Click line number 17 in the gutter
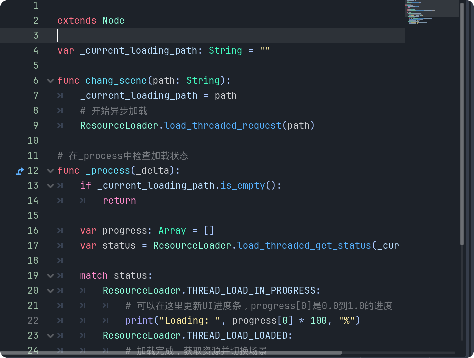474x358 pixels. tap(33, 246)
